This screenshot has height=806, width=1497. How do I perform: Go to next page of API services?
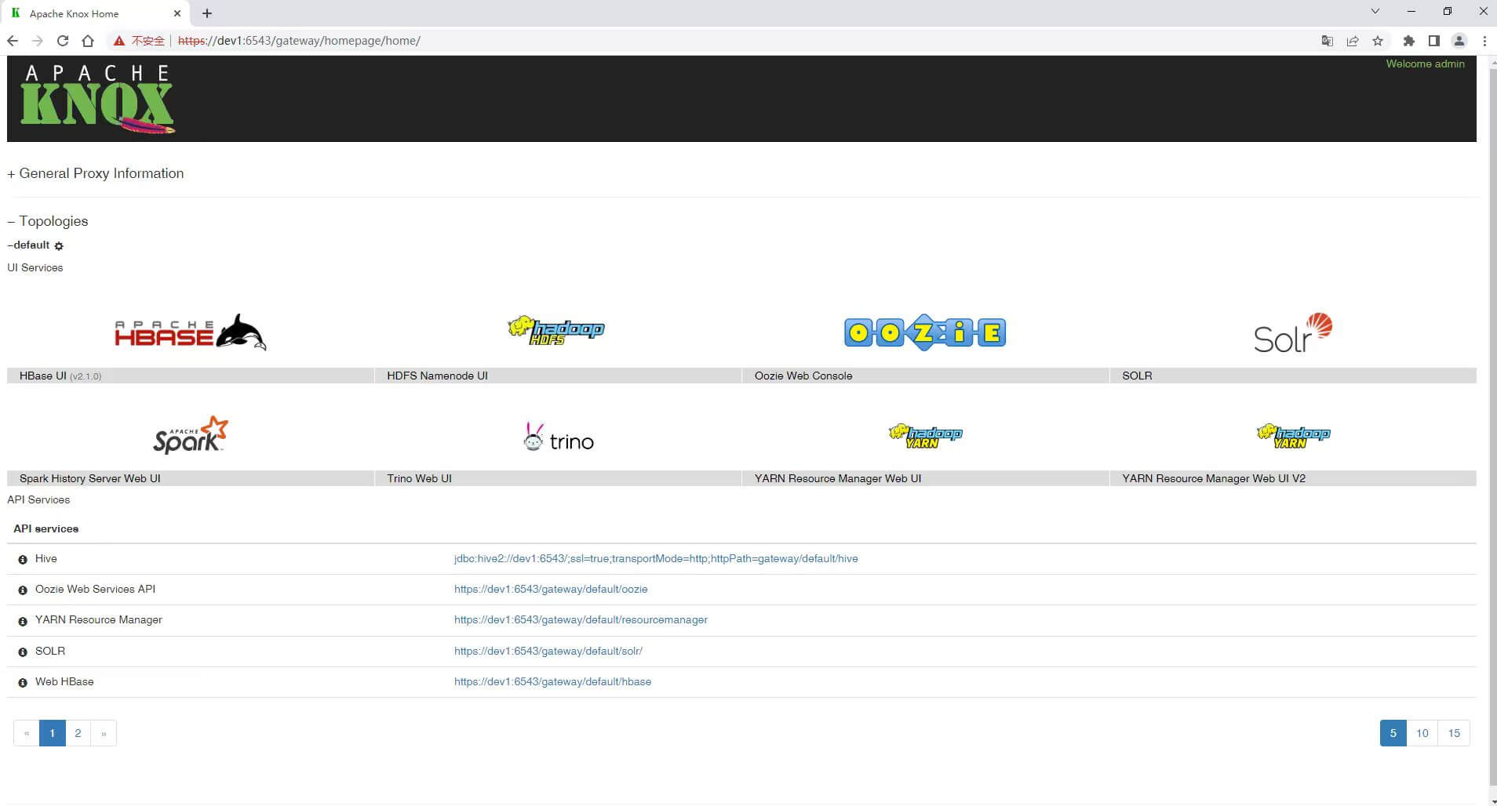click(104, 733)
